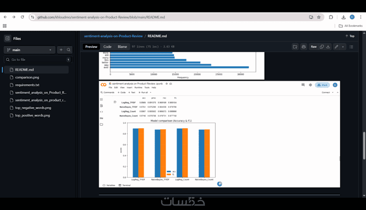The height and width of the screenshot is (210, 366).
Task: Copy raw file contents icon
Action: [x=322, y=47]
